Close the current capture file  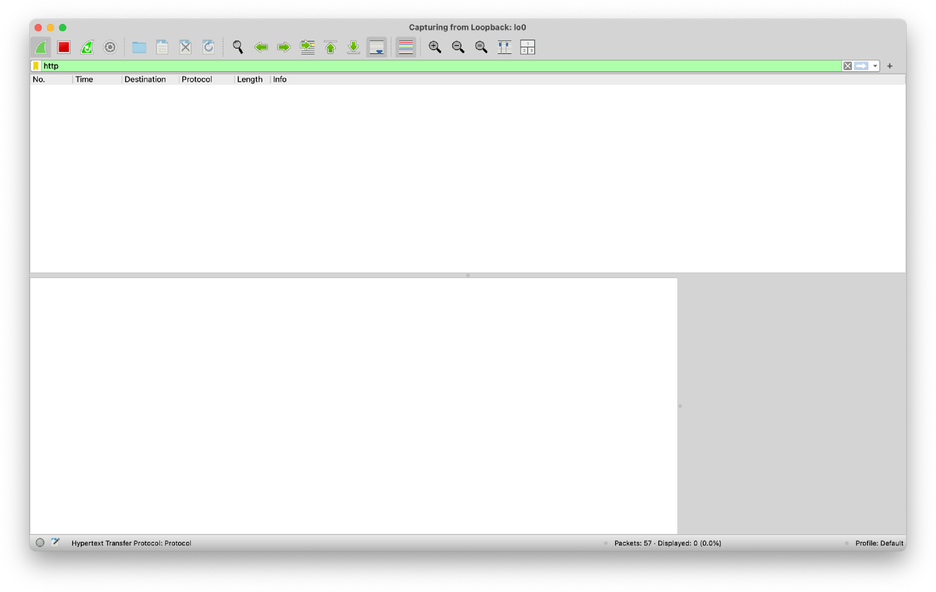(x=185, y=47)
